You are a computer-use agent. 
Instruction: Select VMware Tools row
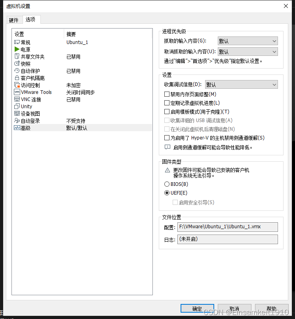[x=82, y=92]
